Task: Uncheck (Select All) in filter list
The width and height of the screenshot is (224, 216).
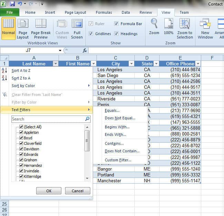Action: pos(21,127)
